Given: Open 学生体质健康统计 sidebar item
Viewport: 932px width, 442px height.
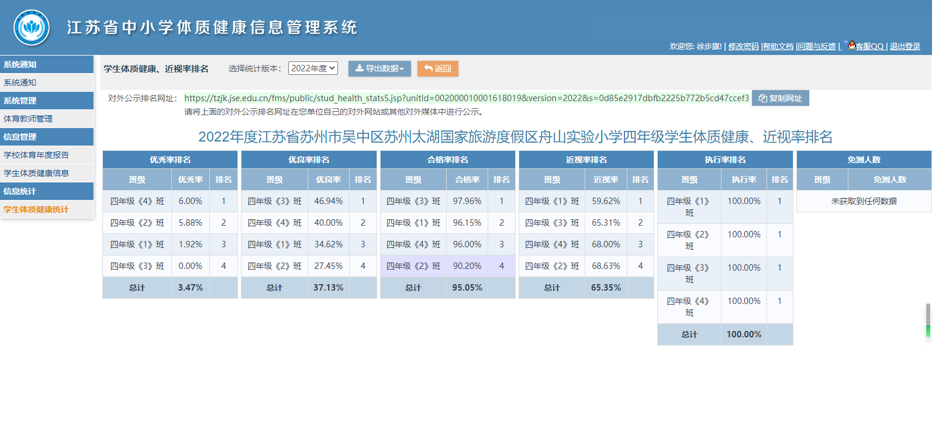Looking at the screenshot, I should [x=47, y=209].
